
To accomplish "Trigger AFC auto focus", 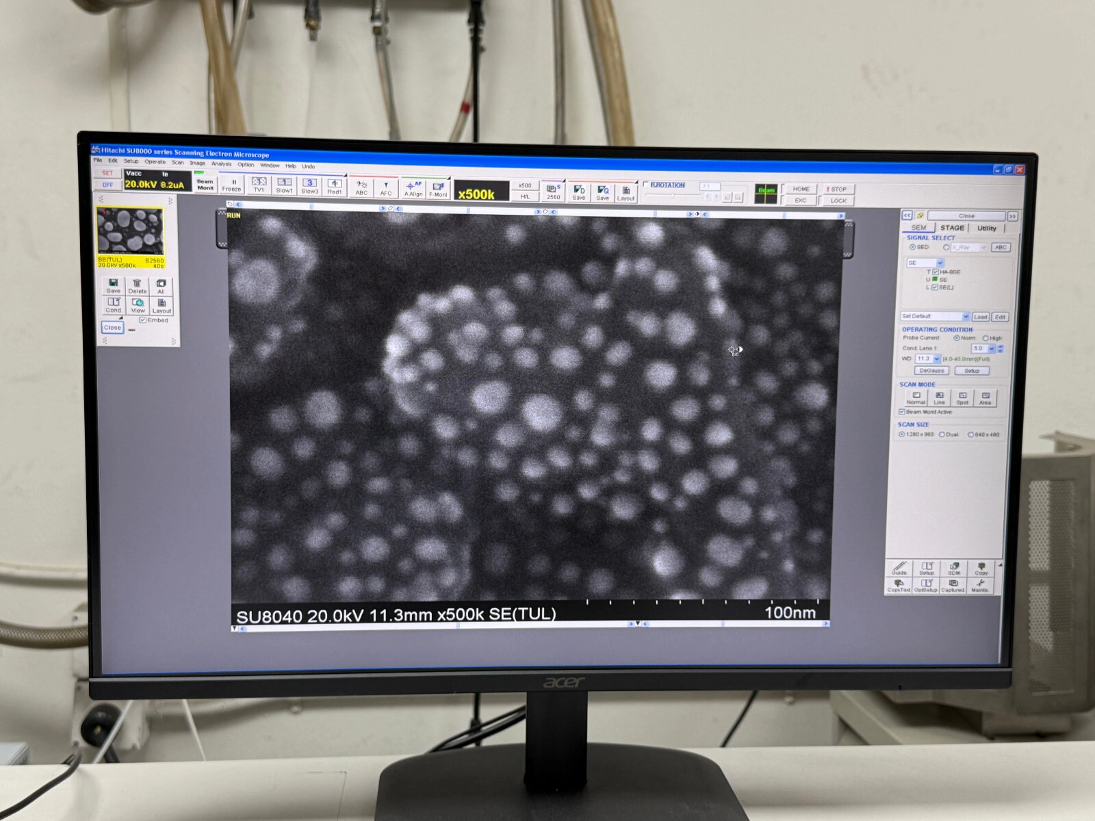I will pos(386,187).
